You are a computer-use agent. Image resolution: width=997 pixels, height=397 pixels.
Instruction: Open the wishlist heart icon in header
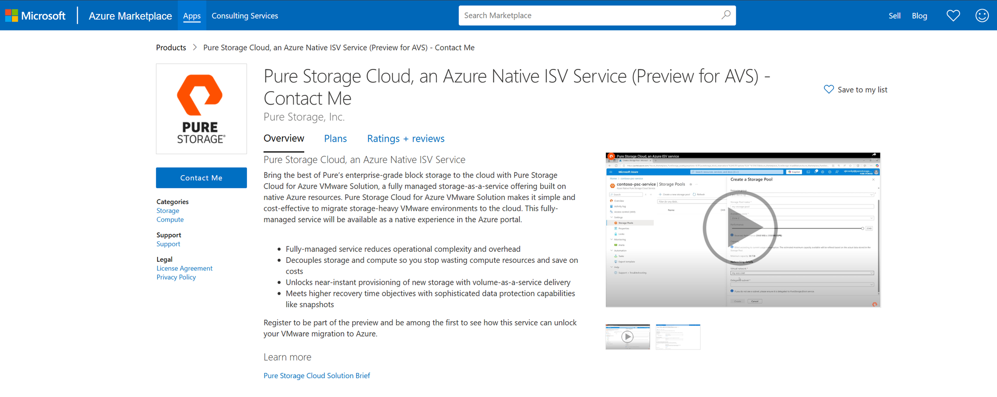coord(953,15)
